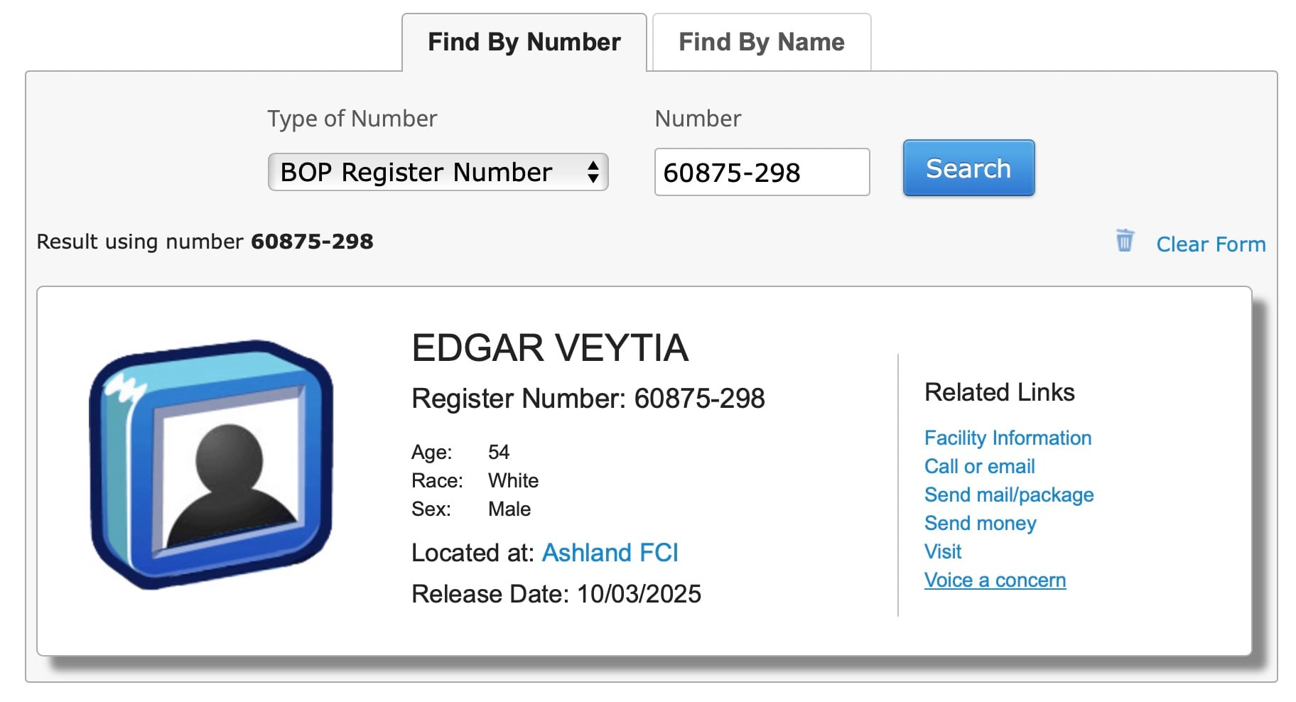
Task: Click the Send money link
Action: click(980, 524)
